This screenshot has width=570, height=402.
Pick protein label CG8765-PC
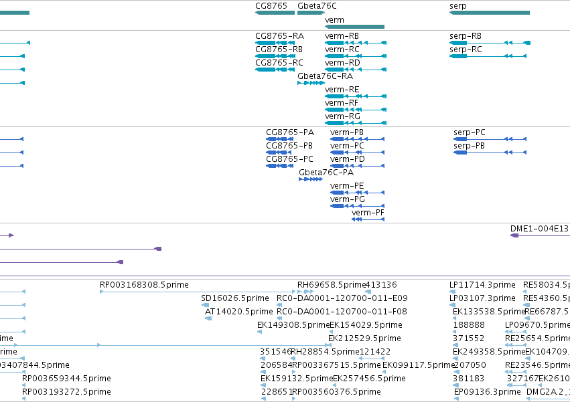coord(290,159)
